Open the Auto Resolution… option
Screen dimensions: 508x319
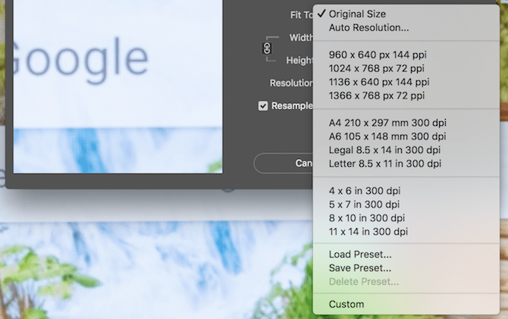pyautogui.click(x=369, y=28)
